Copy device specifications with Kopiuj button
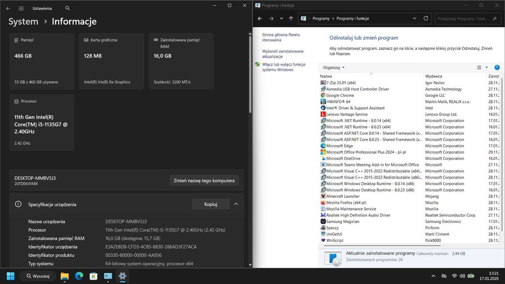 211,204
